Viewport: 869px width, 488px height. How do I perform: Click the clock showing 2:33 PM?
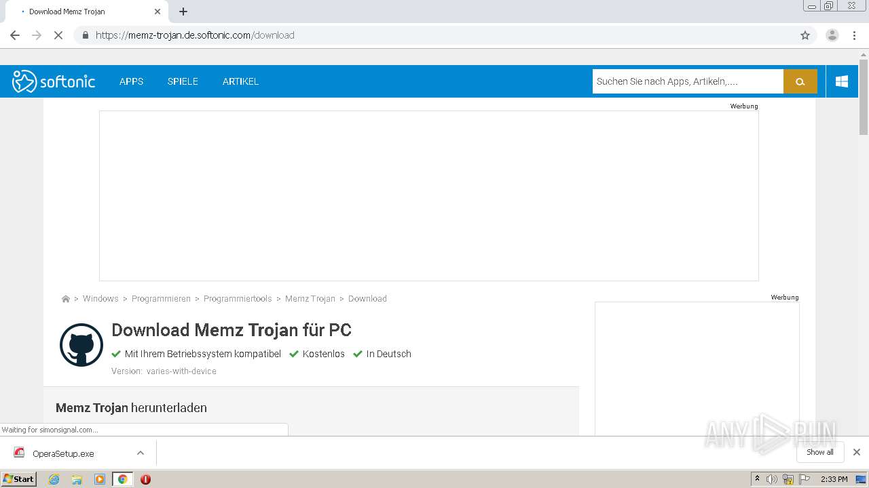(834, 479)
